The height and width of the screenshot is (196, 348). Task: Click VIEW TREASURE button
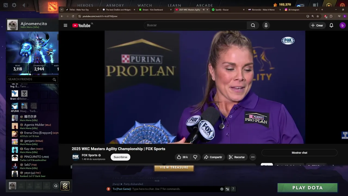[174, 168]
